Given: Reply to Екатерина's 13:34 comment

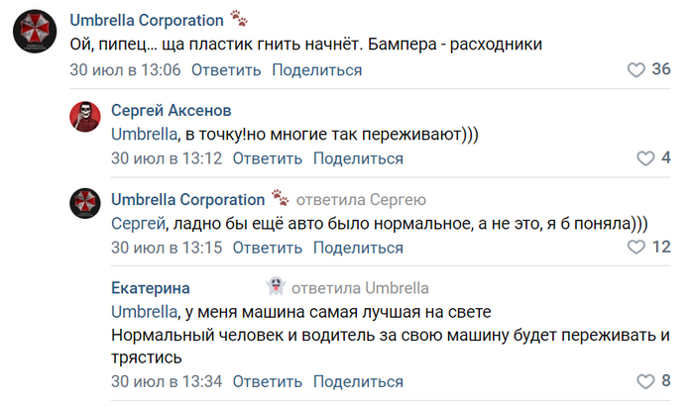Looking at the screenshot, I should tap(268, 381).
